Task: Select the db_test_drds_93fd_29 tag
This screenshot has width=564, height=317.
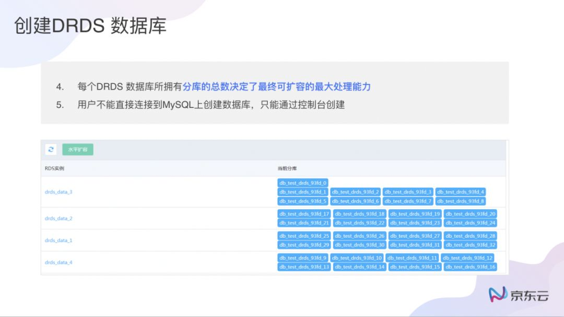Action: [304, 245]
